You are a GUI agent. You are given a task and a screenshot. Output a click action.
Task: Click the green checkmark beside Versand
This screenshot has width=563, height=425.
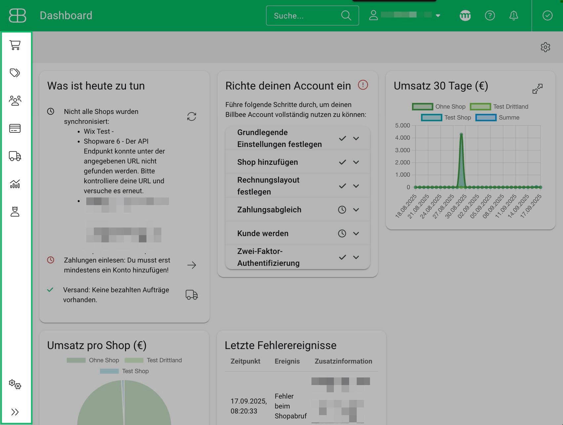pos(50,290)
